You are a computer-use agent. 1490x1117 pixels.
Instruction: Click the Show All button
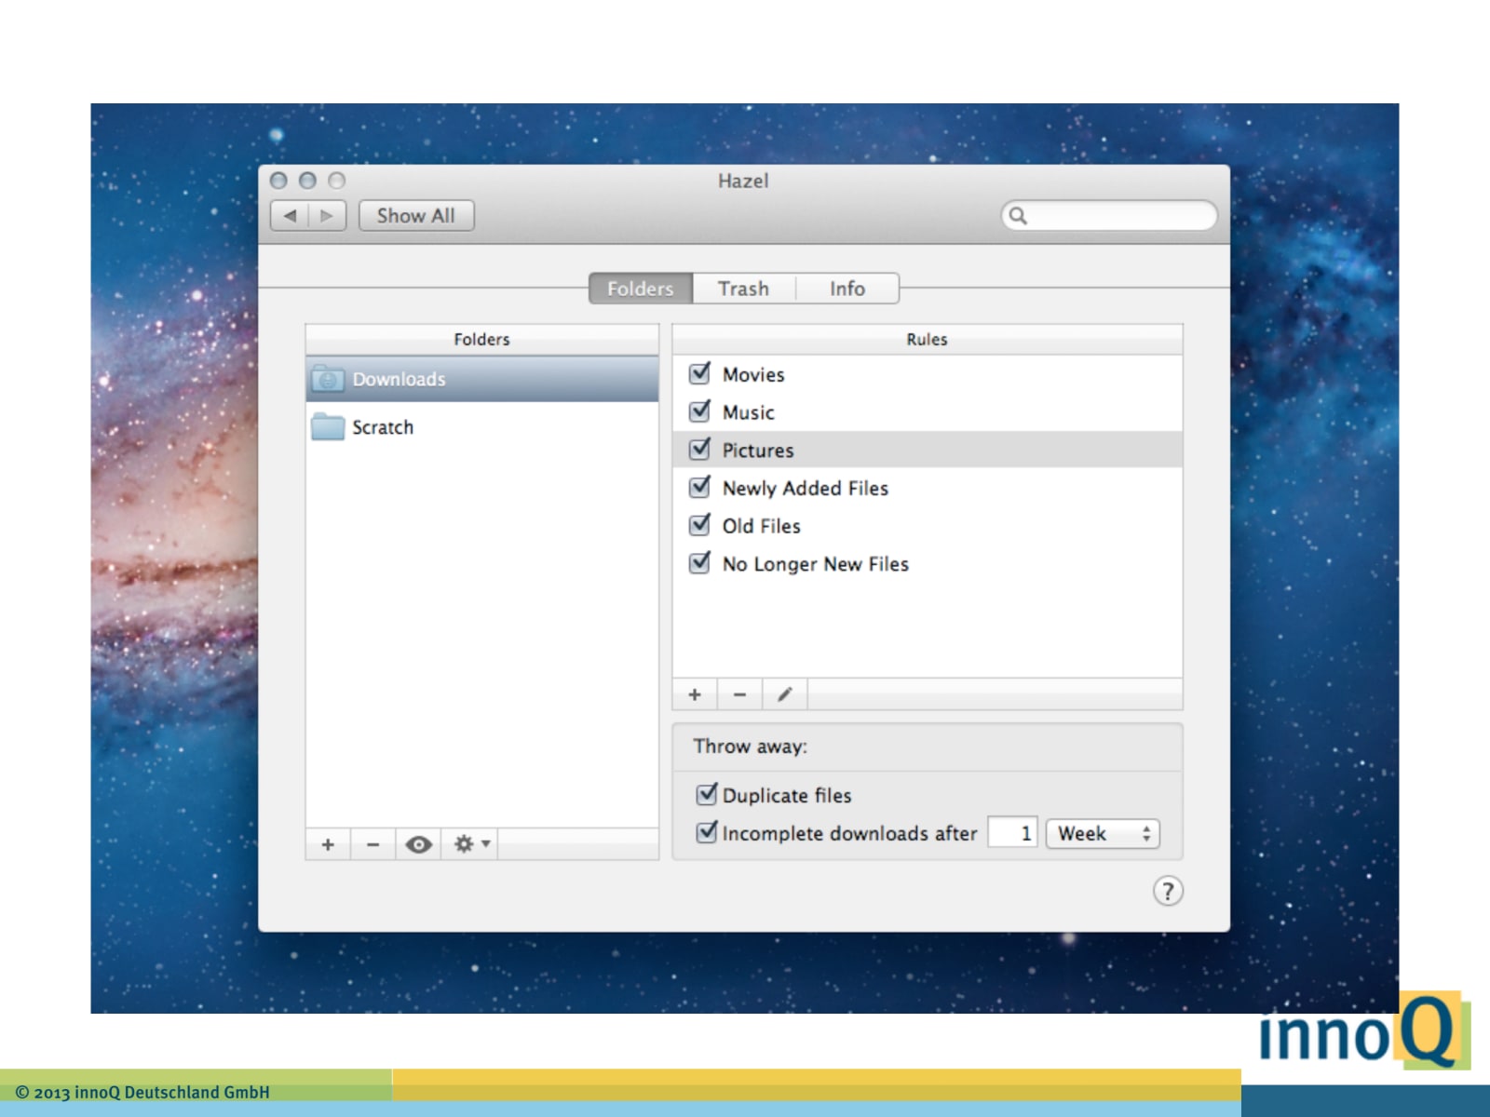(416, 216)
